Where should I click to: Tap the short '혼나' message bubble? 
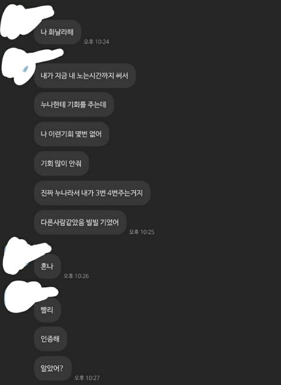tap(47, 266)
